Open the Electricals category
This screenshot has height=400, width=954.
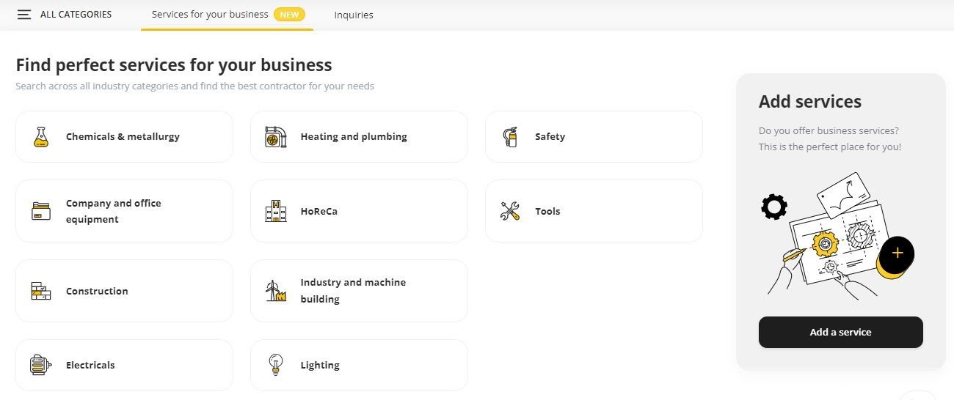click(124, 365)
